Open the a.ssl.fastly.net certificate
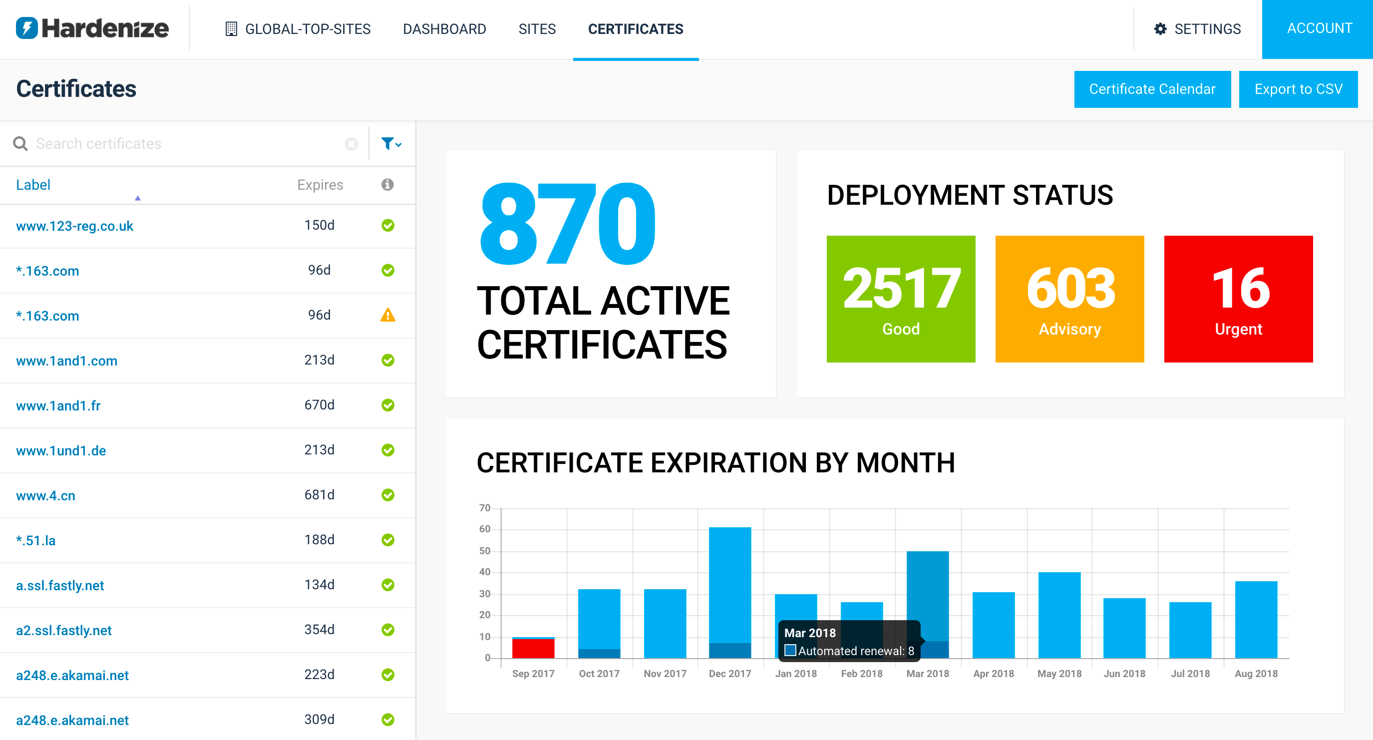 pos(60,585)
